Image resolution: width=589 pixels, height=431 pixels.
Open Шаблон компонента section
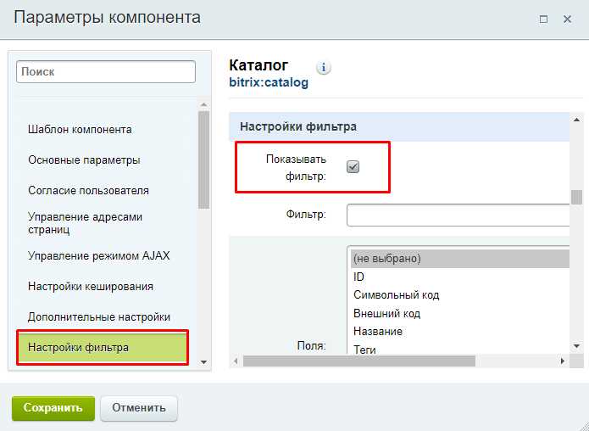point(80,129)
